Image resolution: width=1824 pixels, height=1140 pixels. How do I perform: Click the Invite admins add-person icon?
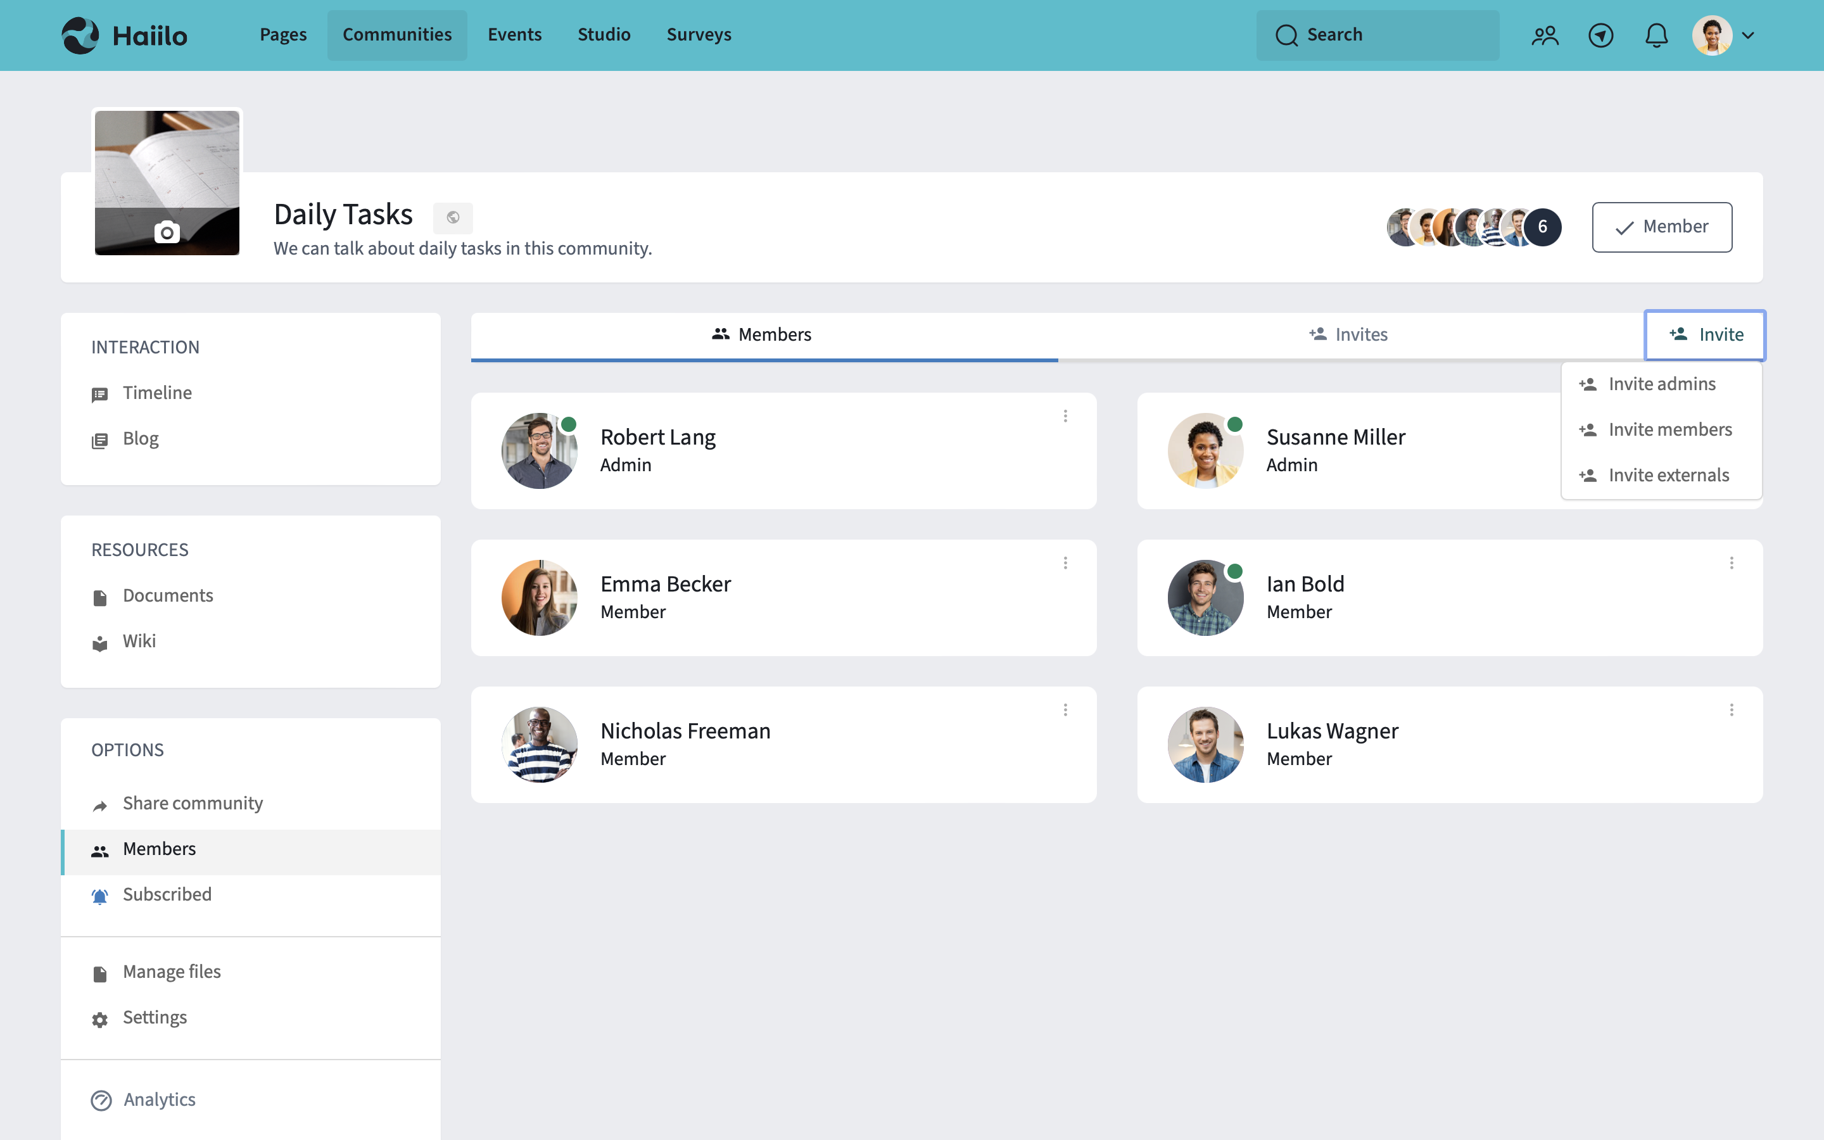[1588, 384]
